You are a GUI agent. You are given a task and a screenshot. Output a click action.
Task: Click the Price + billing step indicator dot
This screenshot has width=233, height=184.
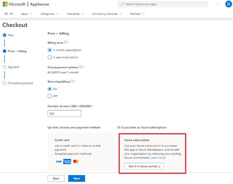point(4,51)
